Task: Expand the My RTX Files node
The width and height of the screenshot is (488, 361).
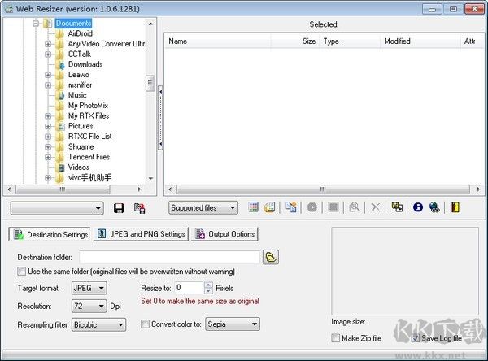Action: point(48,115)
